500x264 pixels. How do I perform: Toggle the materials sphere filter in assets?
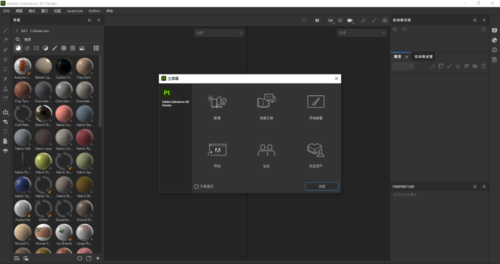point(18,48)
